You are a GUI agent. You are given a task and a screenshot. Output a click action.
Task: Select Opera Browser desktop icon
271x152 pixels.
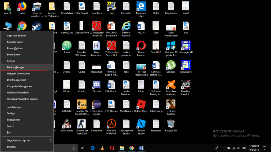141,49
